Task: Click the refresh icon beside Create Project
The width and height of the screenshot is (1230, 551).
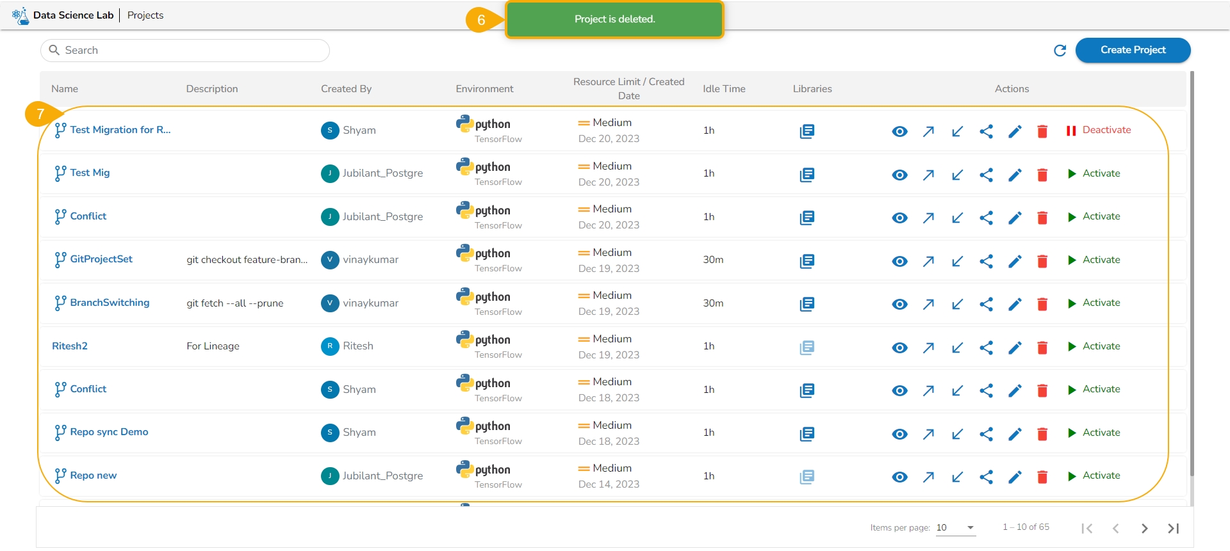Action: click(x=1060, y=51)
